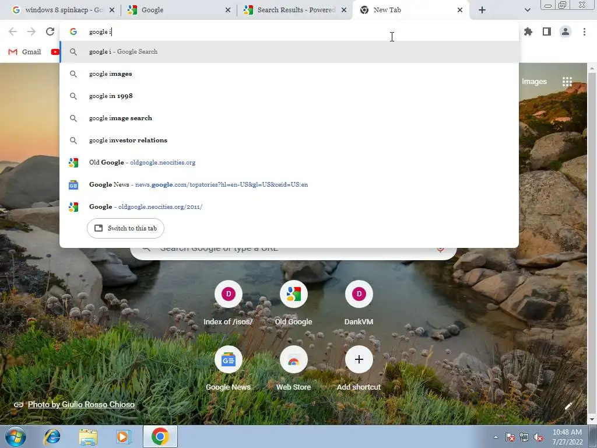Screen dimensions: 597x448
Task: Click the Customize Chrome pencil icon
Action: pyautogui.click(x=568, y=406)
